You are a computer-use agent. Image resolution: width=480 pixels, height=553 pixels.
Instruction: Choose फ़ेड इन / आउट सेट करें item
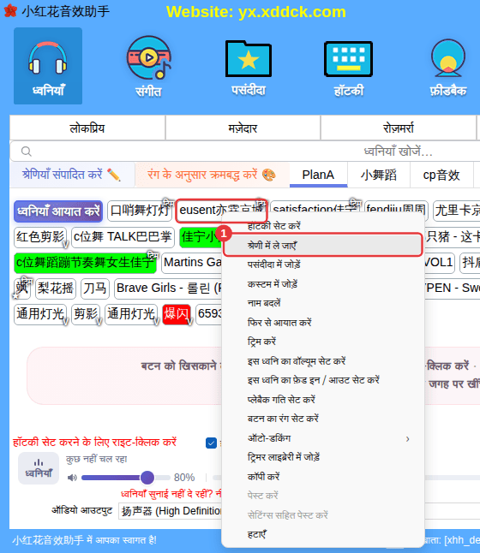pyautogui.click(x=323, y=380)
